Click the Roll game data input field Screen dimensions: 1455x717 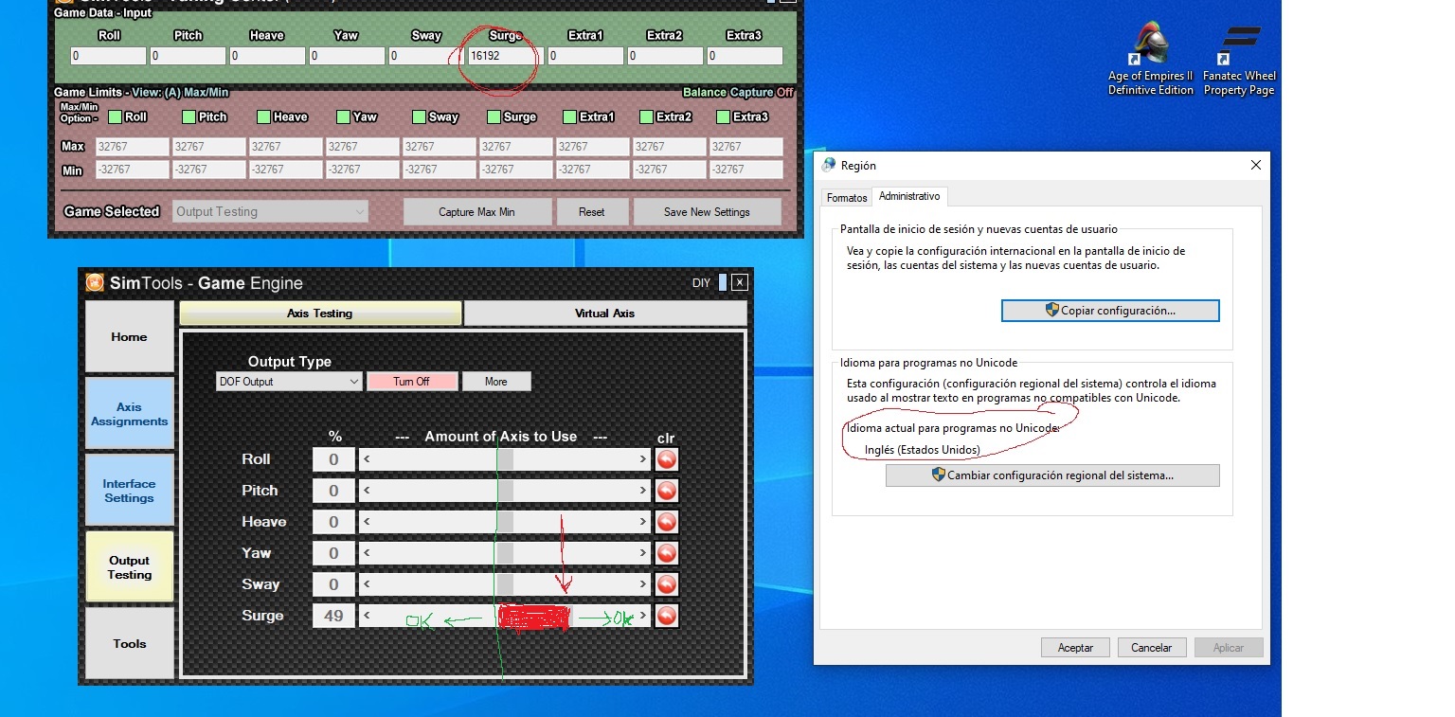tap(108, 56)
